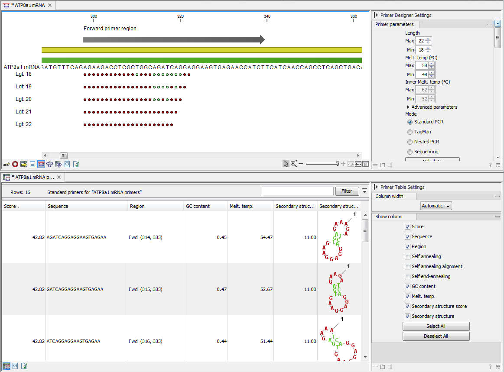Open the Column width Automatic dropdown
This screenshot has height=372, width=504.
[436, 206]
